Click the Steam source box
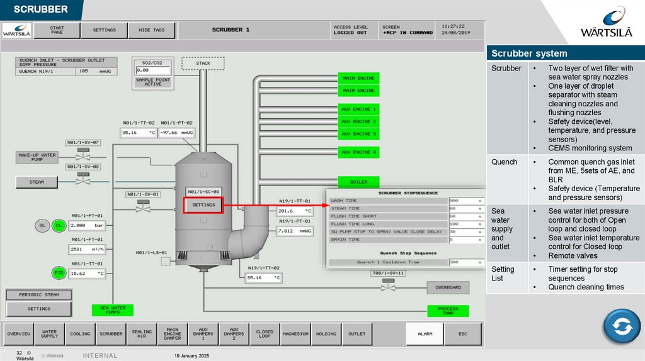The image size is (645, 361). [37, 182]
